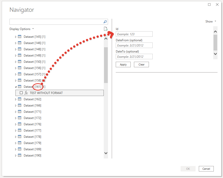Click the parameter panel scrollbar thumb
The width and height of the screenshot is (223, 178).
point(215,42)
